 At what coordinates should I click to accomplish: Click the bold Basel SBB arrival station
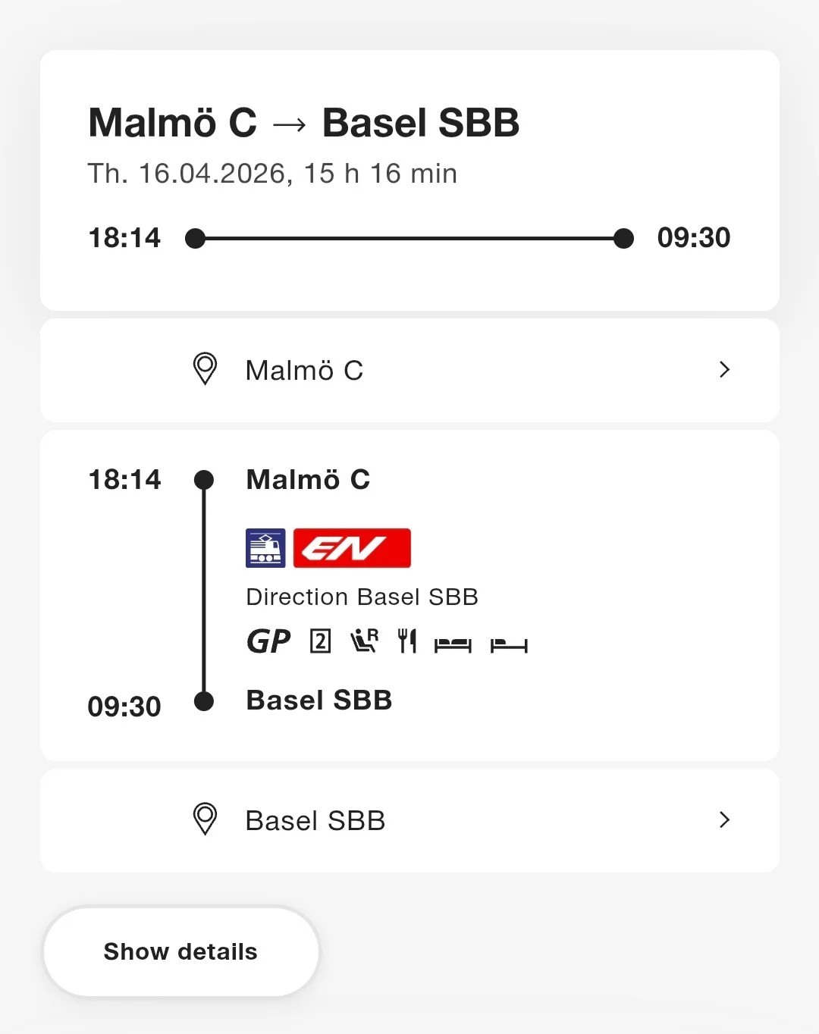319,700
